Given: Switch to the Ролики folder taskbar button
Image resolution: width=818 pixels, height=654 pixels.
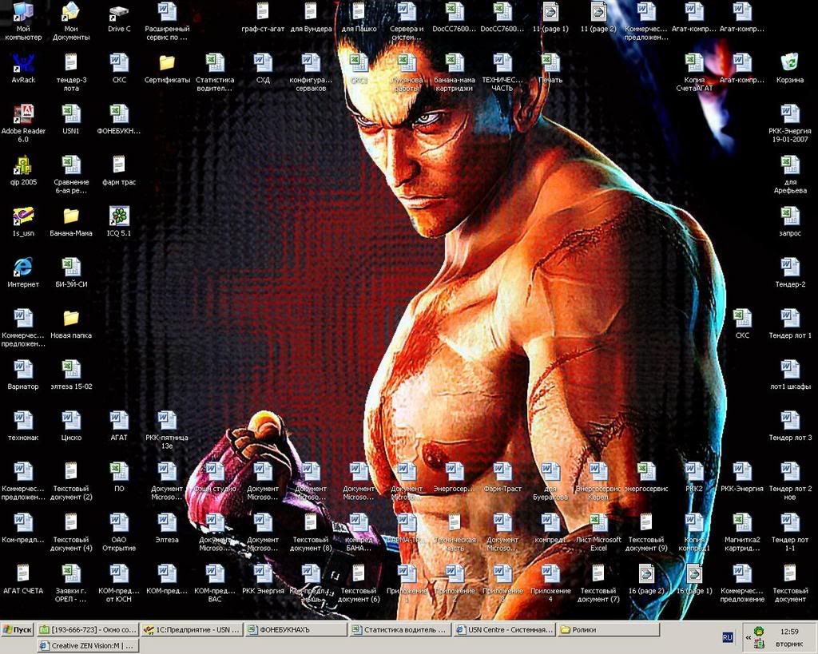Looking at the screenshot, I should point(608,629).
